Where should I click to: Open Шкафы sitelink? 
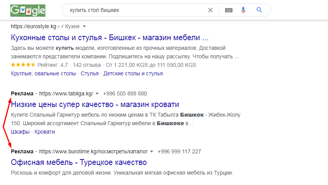click(x=20, y=132)
